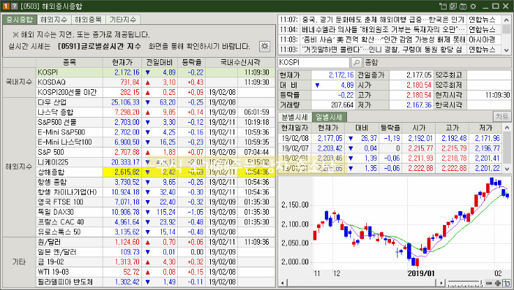
Task: Select the 필라델피아 반도체 row
Action: [x=155, y=282]
